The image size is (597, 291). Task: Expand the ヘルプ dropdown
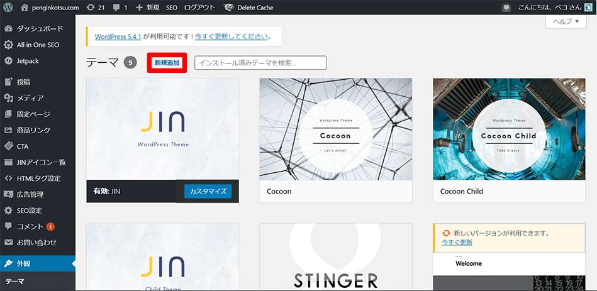click(566, 21)
